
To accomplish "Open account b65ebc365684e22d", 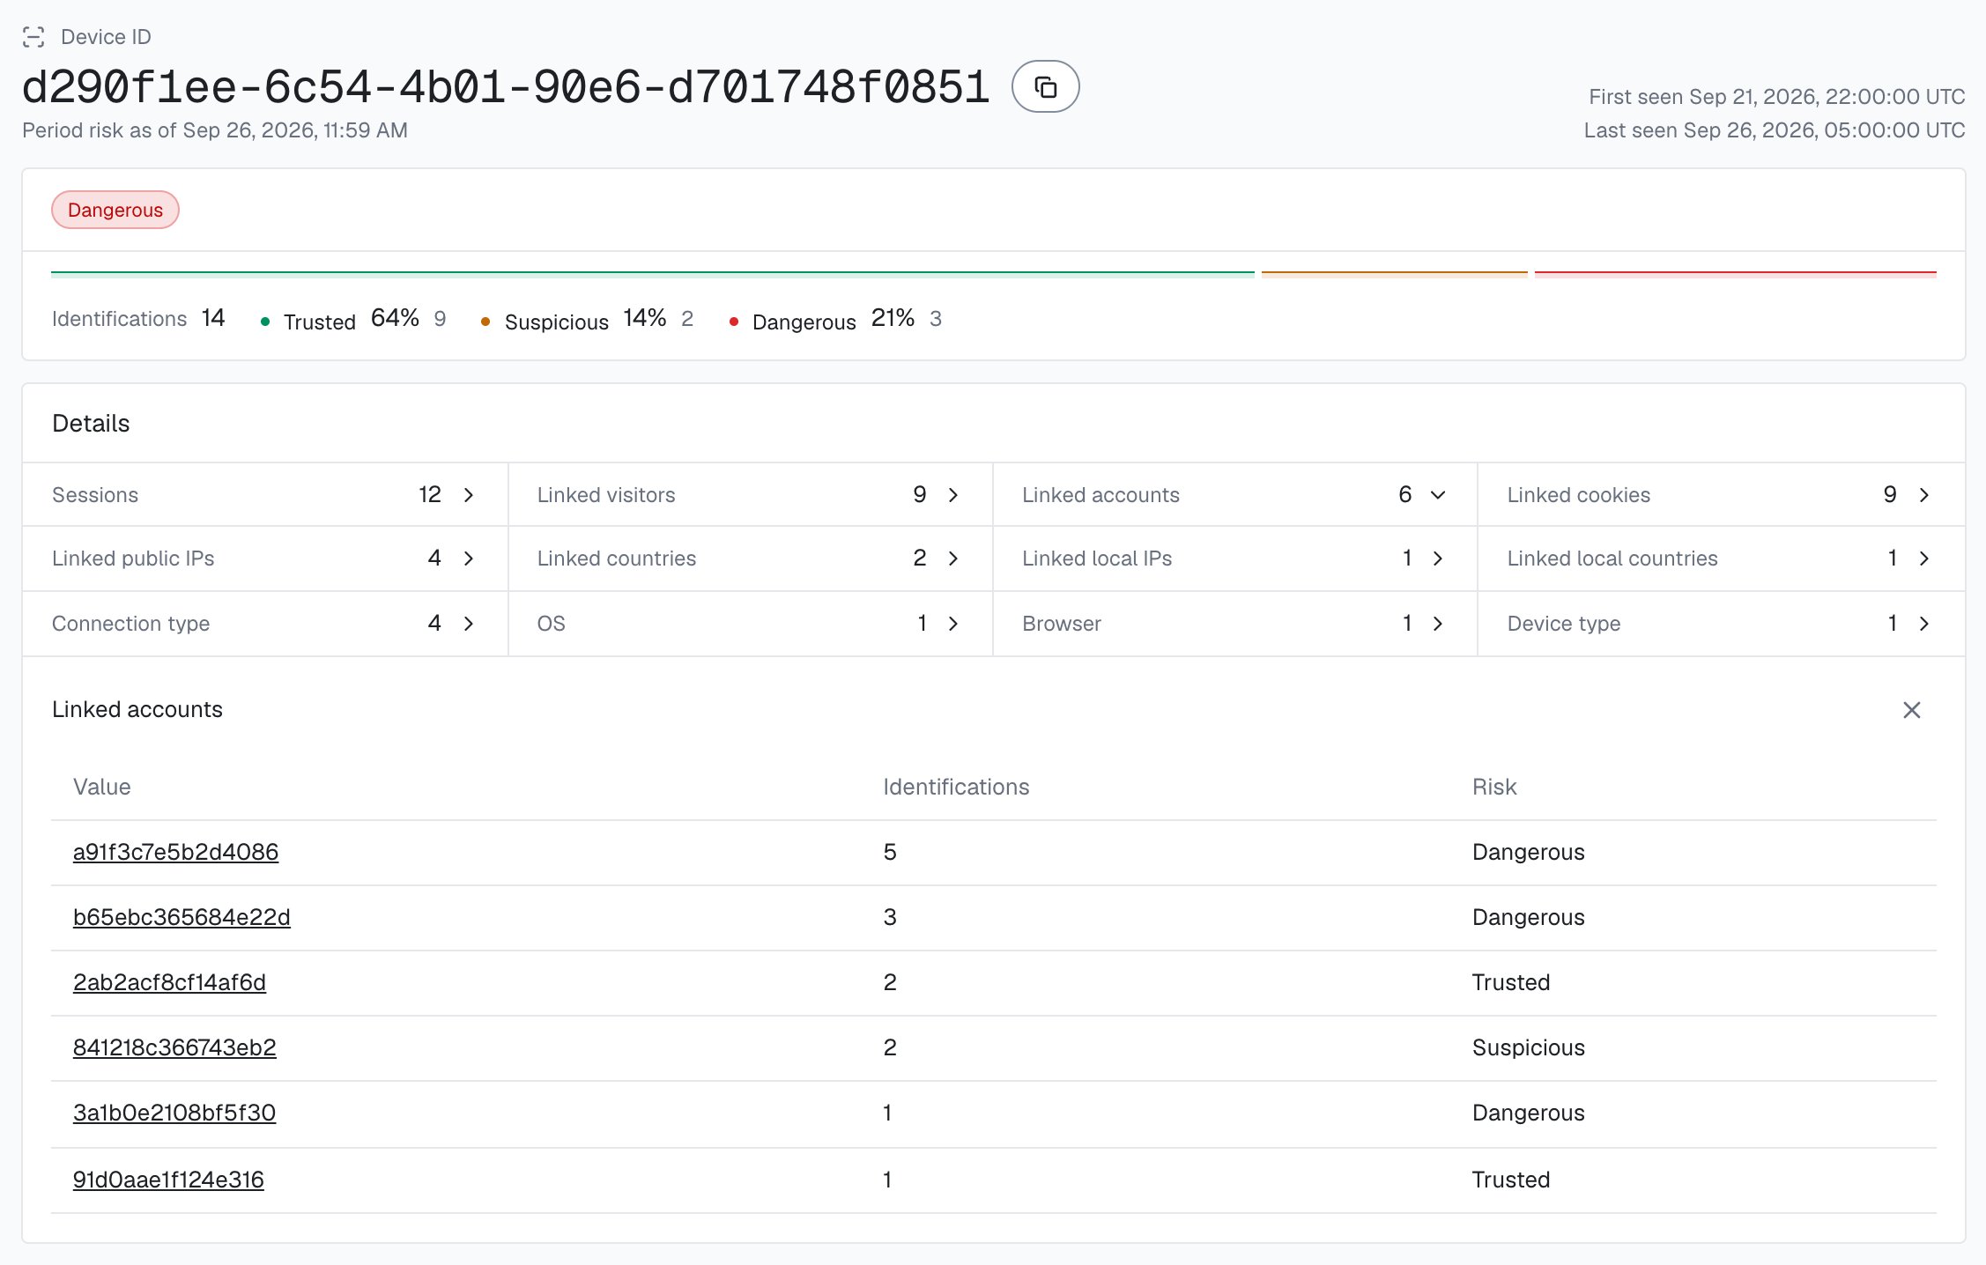I will pos(182,917).
